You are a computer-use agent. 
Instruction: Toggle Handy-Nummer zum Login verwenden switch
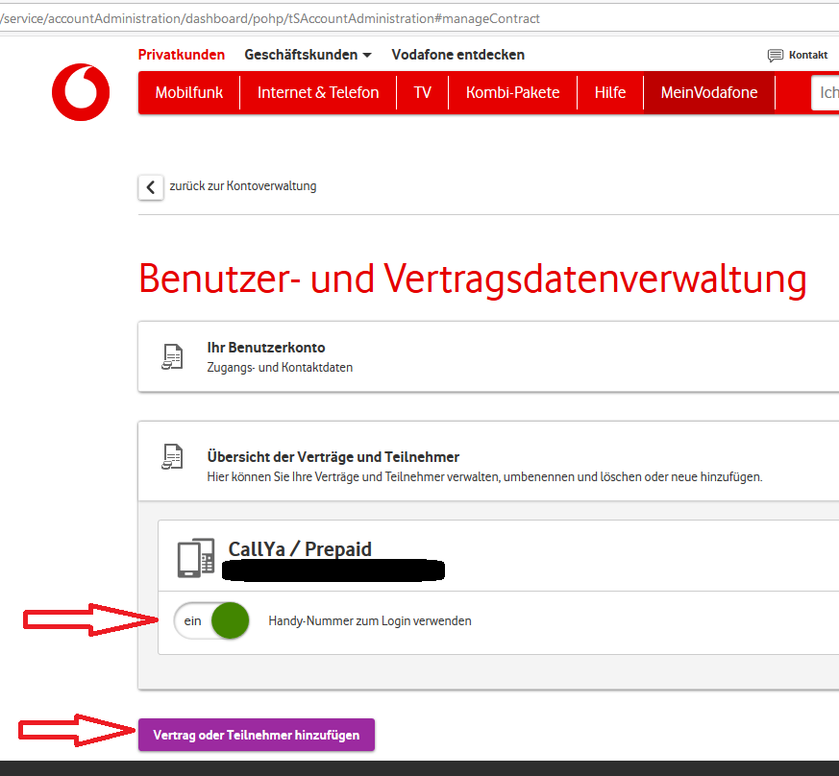coord(211,620)
